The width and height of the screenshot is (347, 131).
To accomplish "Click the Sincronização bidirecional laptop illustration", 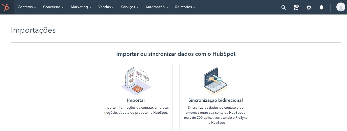I will (x=216, y=81).
